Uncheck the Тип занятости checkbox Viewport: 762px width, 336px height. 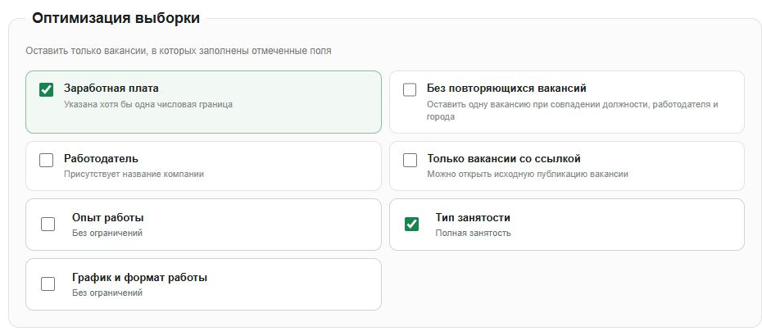coord(411,225)
